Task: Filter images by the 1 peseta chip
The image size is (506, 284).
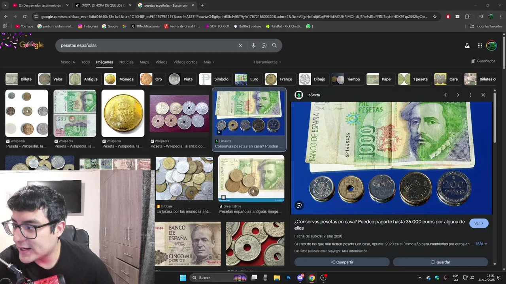Action: coord(414,79)
